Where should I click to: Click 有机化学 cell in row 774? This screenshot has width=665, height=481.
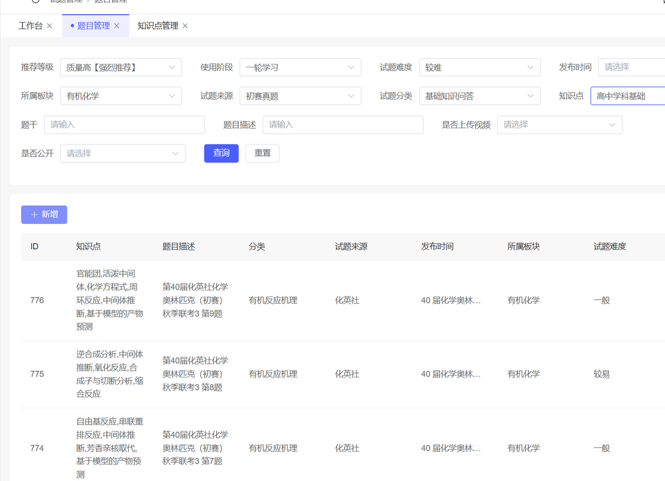(524, 448)
